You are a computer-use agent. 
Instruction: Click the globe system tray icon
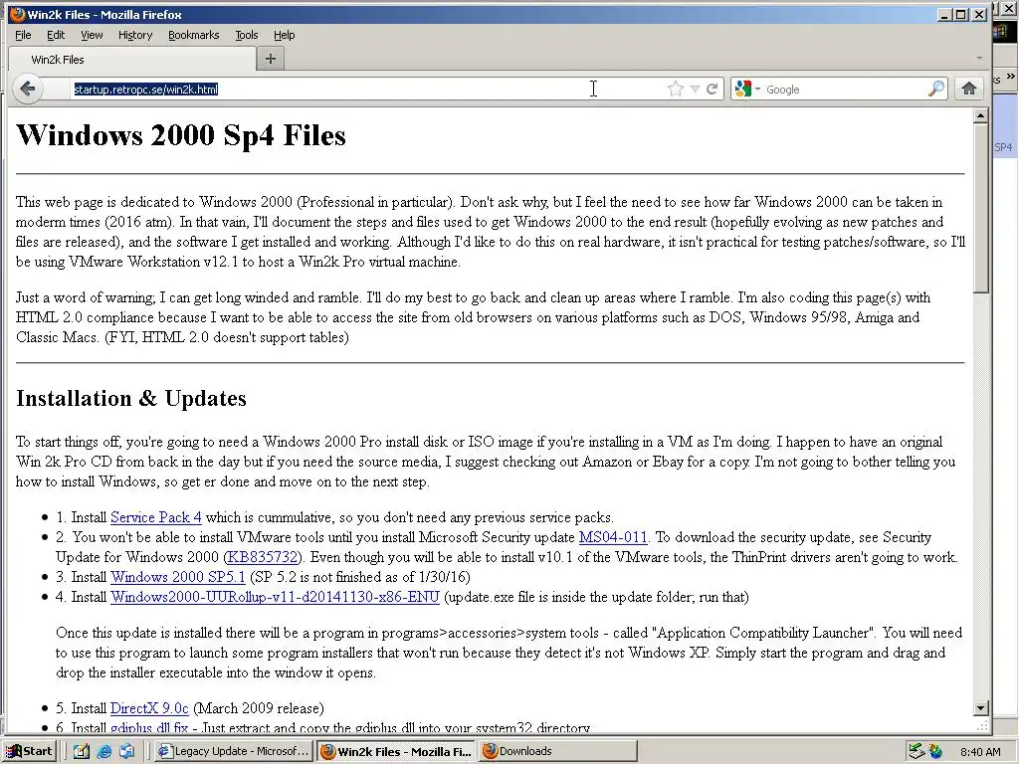coord(935,752)
